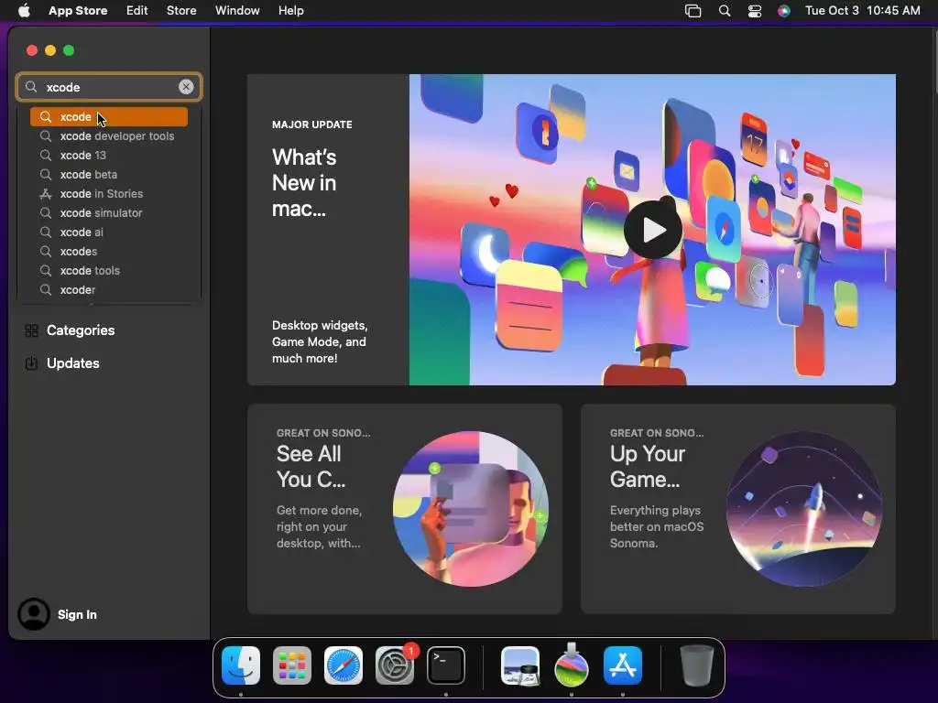Open the App Store menu bar item
The width and height of the screenshot is (938, 703).
pyautogui.click(x=78, y=11)
